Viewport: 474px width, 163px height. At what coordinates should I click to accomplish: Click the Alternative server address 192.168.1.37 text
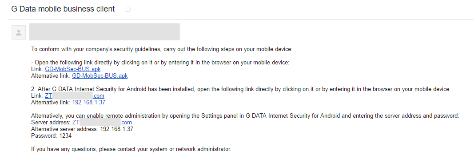coord(82,129)
